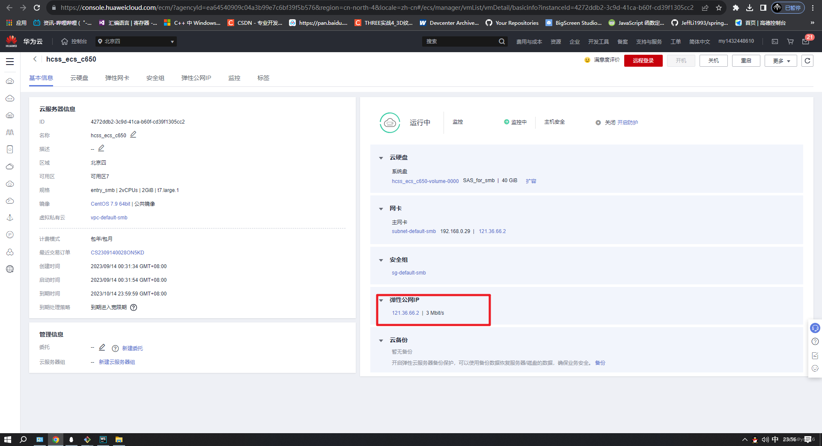Screen dimensions: 822x446
Task: Open the floating help question icon
Action: coord(815,341)
